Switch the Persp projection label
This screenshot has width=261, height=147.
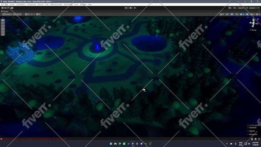[x=253, y=30]
